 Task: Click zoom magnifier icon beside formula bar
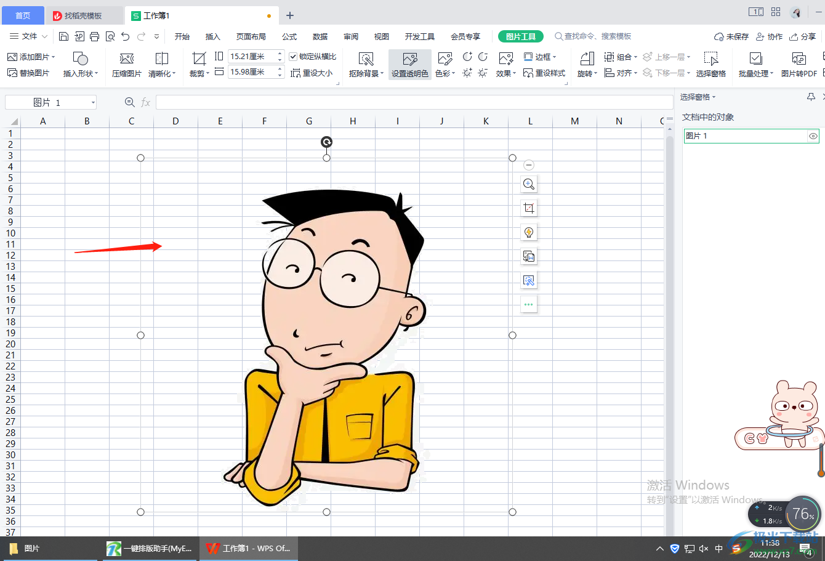pos(130,102)
